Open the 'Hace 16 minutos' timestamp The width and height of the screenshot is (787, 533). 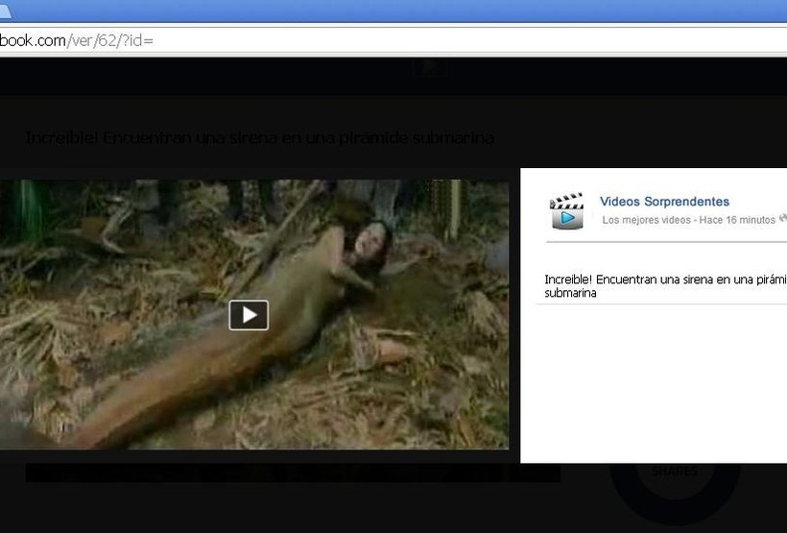coord(737,220)
